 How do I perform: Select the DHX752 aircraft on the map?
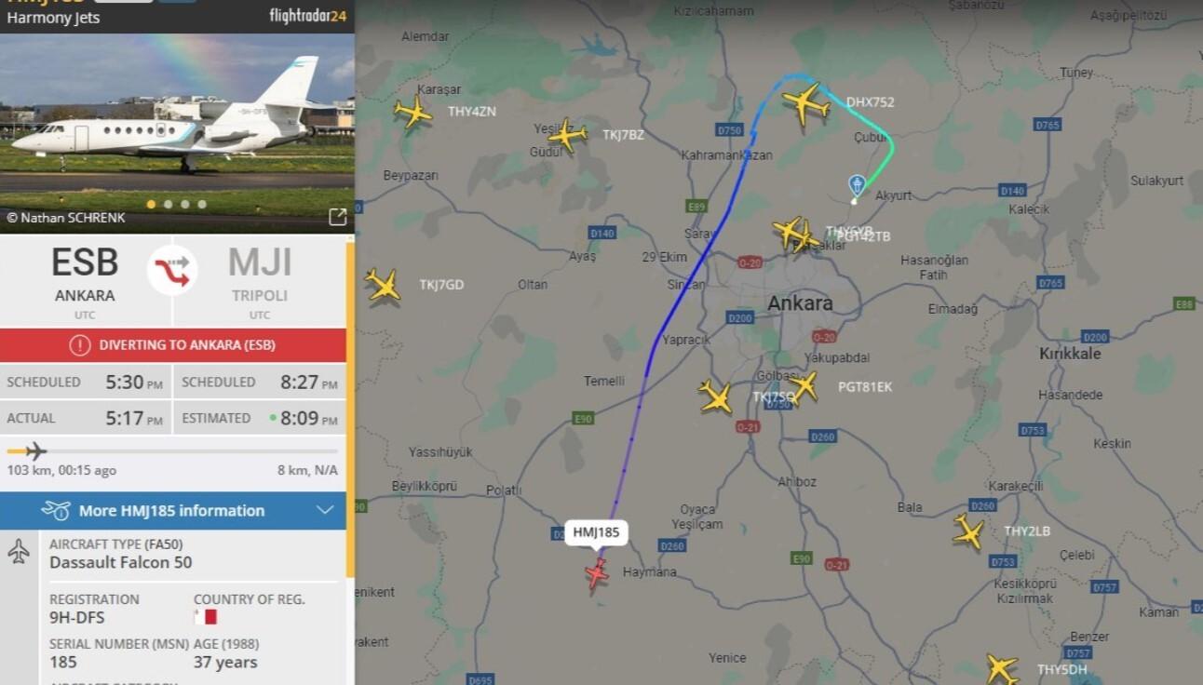click(806, 103)
